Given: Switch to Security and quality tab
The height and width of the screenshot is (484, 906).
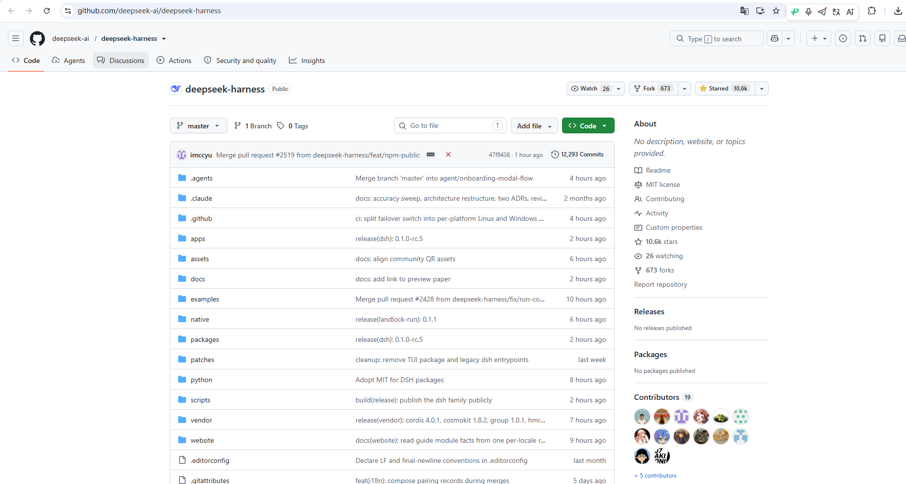Looking at the screenshot, I should pyautogui.click(x=240, y=60).
